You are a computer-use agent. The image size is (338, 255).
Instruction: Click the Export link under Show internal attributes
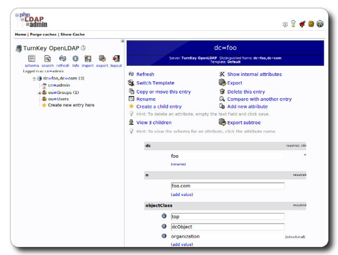pos(235,83)
